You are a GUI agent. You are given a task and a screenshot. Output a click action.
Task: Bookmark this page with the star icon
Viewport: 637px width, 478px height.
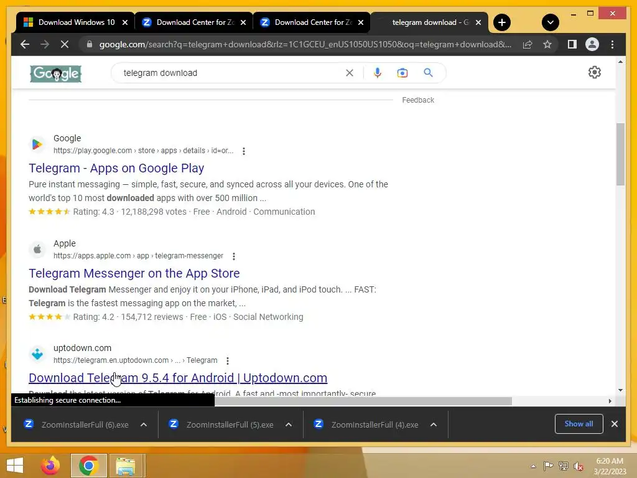coord(547,44)
